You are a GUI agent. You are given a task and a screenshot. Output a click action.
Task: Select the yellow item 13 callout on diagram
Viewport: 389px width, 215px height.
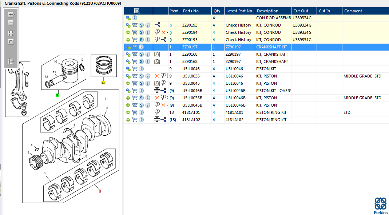click(103, 83)
